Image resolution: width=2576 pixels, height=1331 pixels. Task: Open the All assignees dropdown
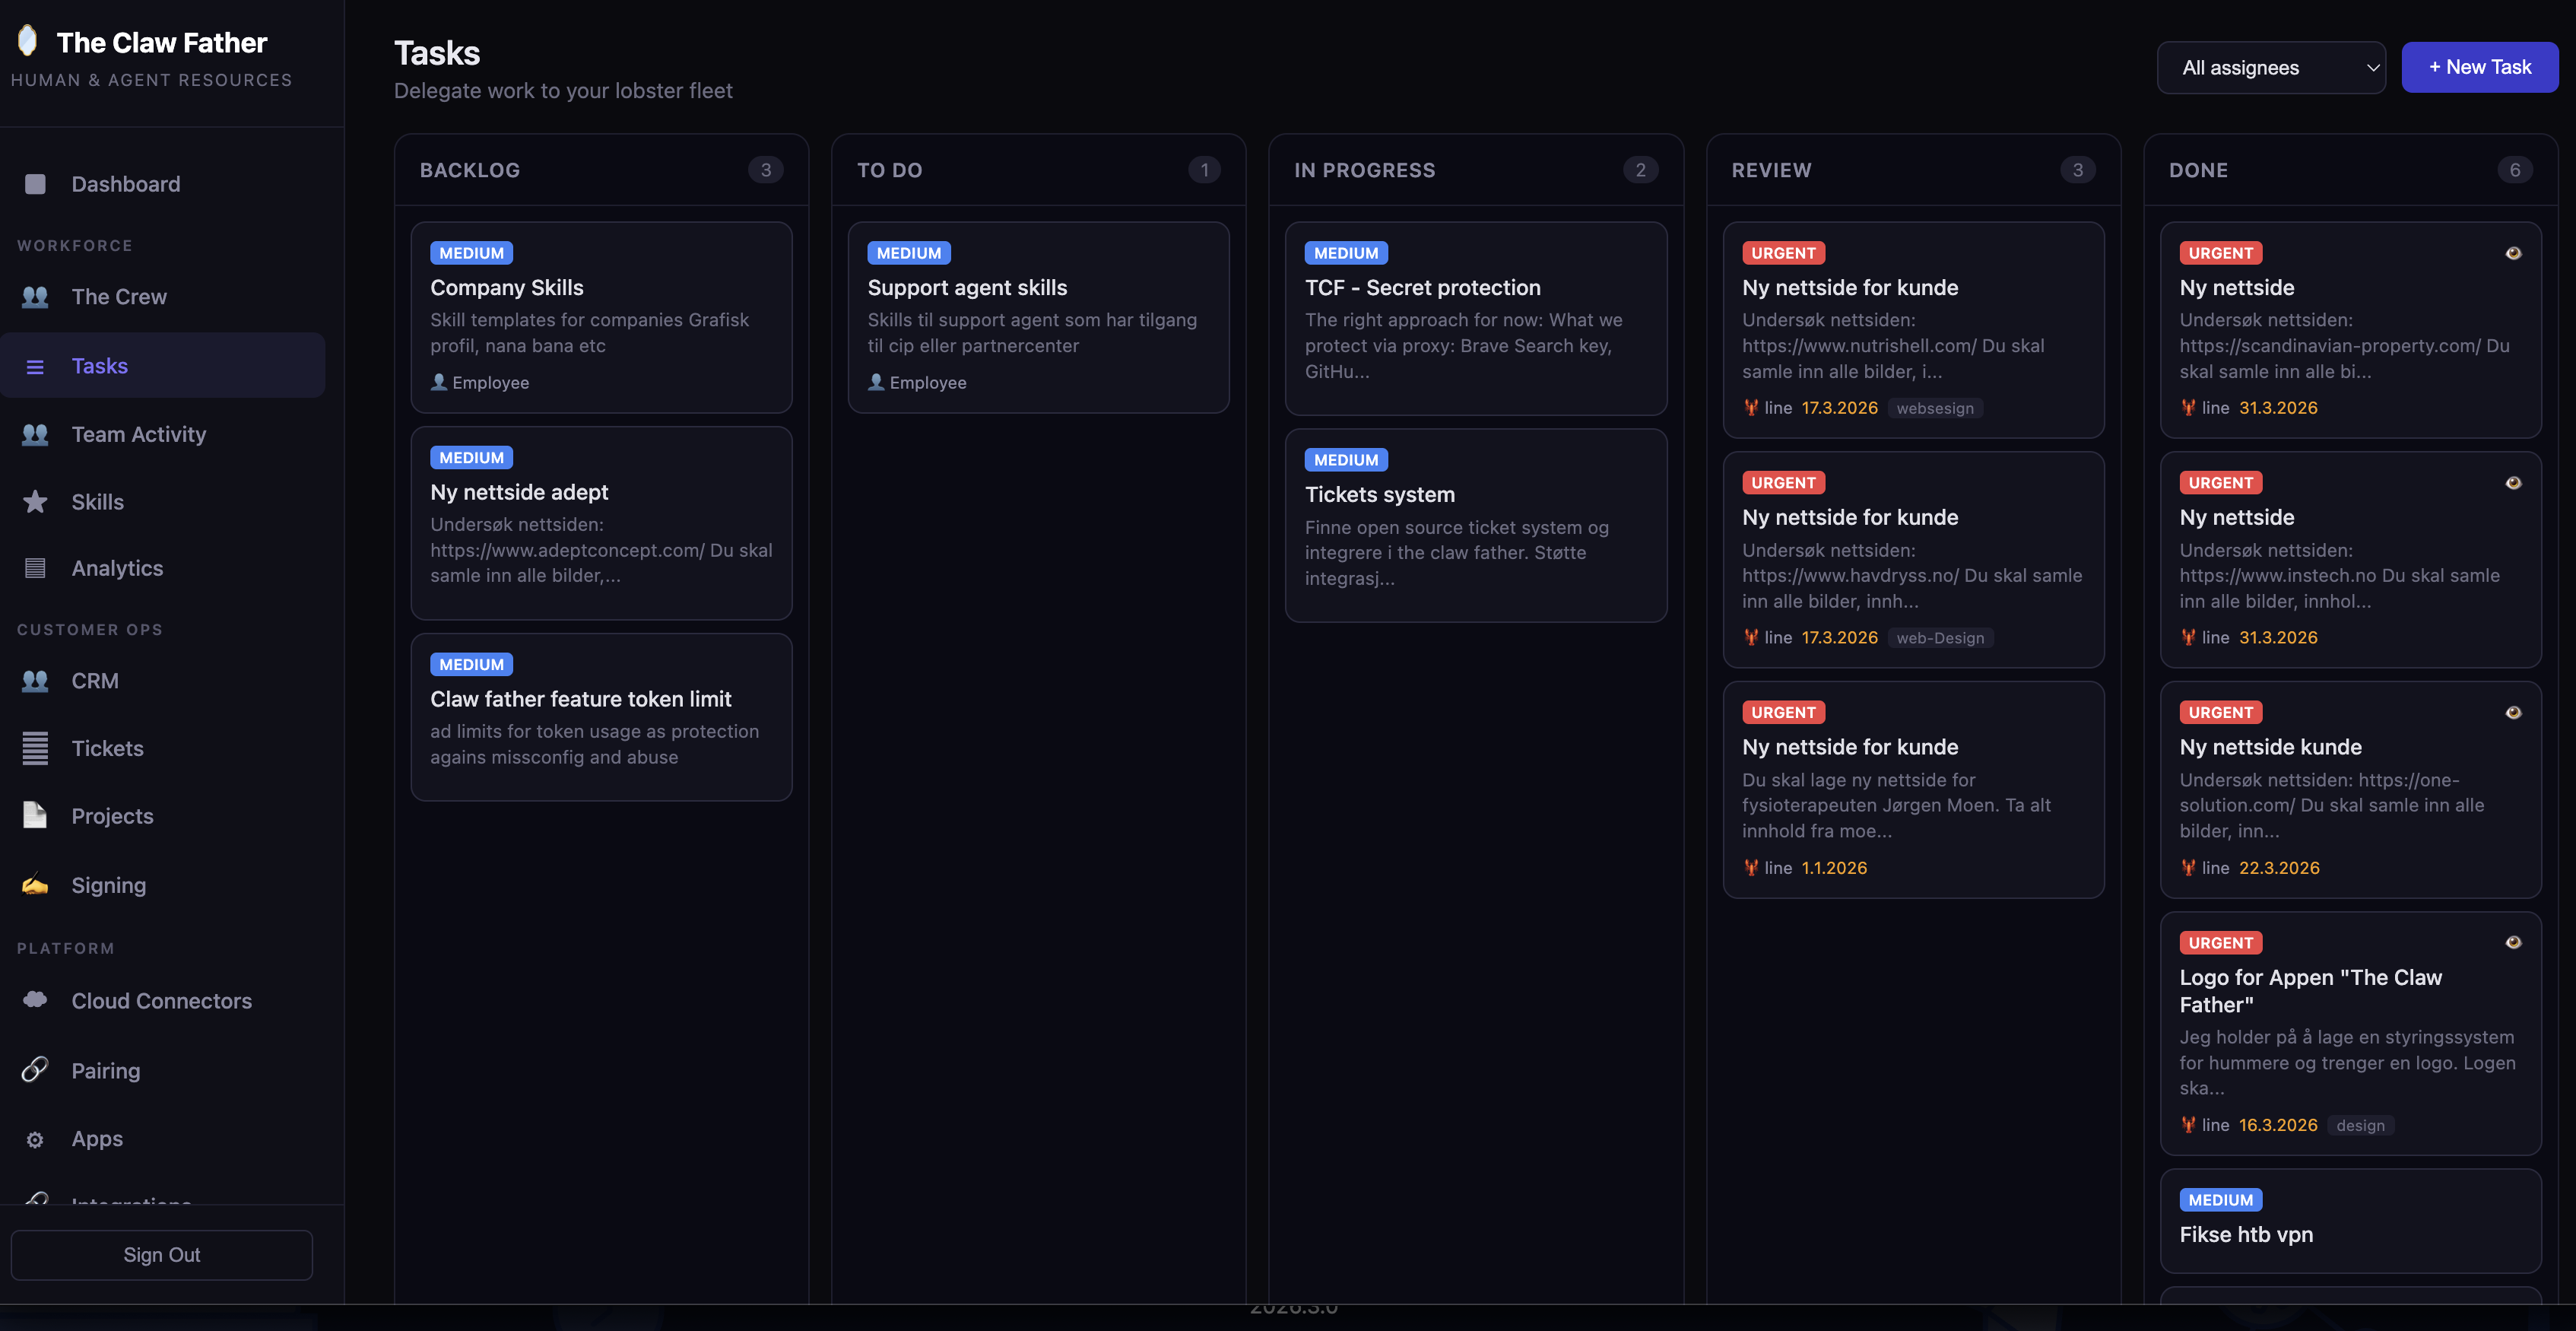[2271, 67]
